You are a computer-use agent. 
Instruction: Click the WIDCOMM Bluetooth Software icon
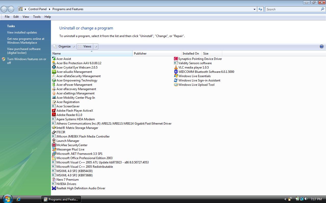click(176, 72)
